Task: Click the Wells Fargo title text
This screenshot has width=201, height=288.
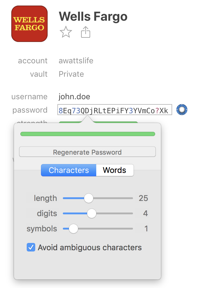Action: coord(93,16)
